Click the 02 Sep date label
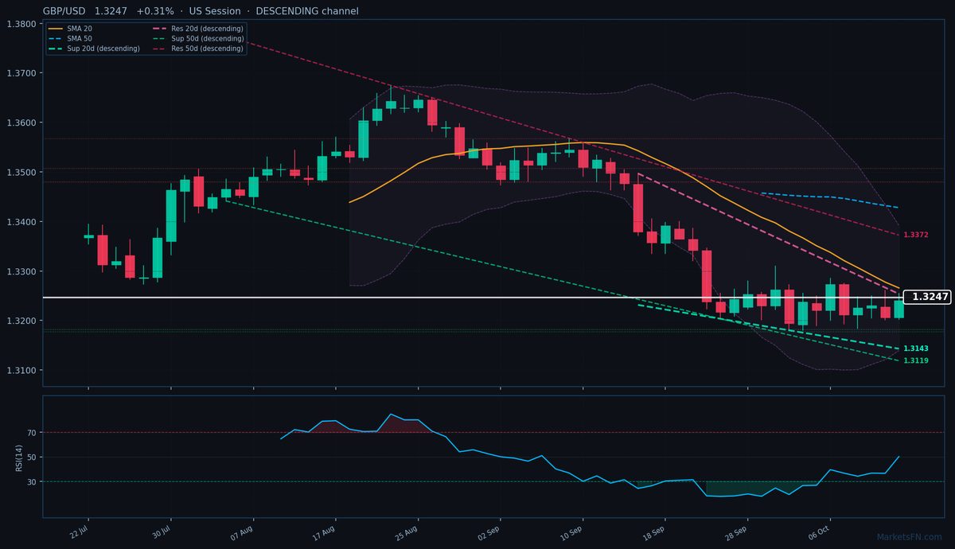The width and height of the screenshot is (955, 549). coord(490,532)
